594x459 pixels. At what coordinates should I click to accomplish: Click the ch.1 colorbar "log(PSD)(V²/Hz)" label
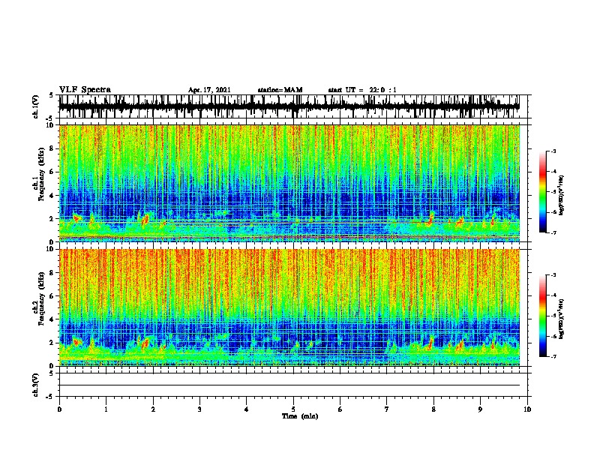[x=562, y=195]
